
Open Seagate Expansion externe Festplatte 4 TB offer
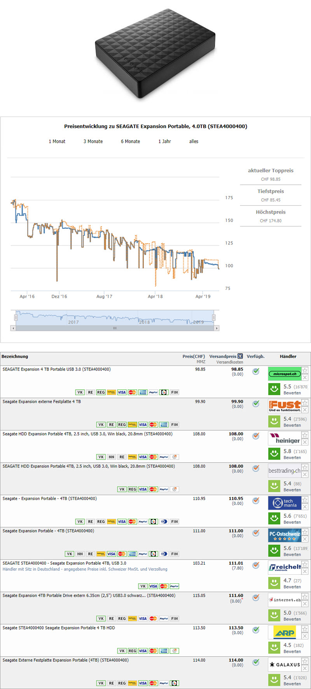click(42, 402)
